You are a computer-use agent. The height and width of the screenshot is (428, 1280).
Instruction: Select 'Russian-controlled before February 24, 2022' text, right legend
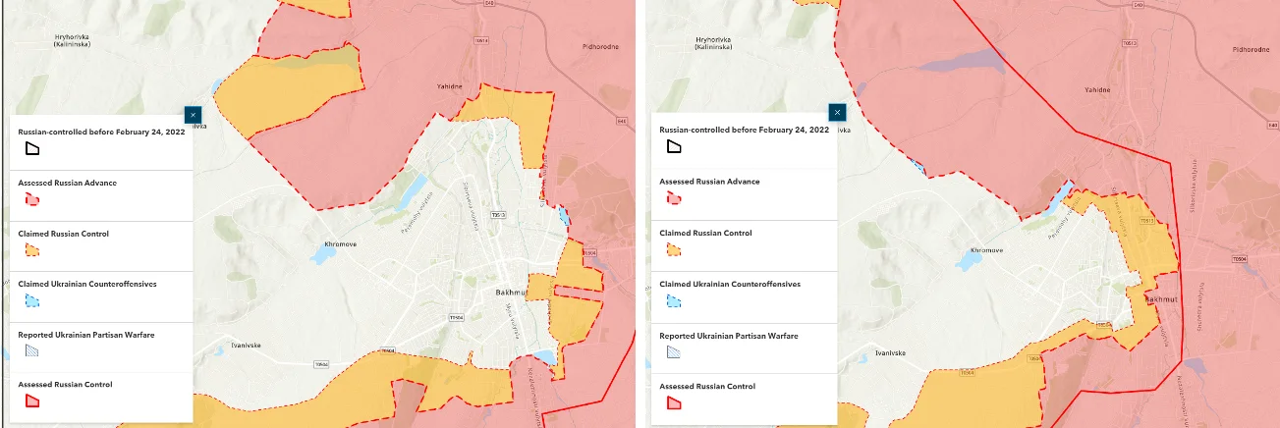744,130
